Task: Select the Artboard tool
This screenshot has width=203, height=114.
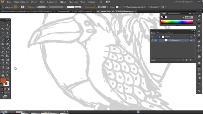Action: tap(3, 72)
